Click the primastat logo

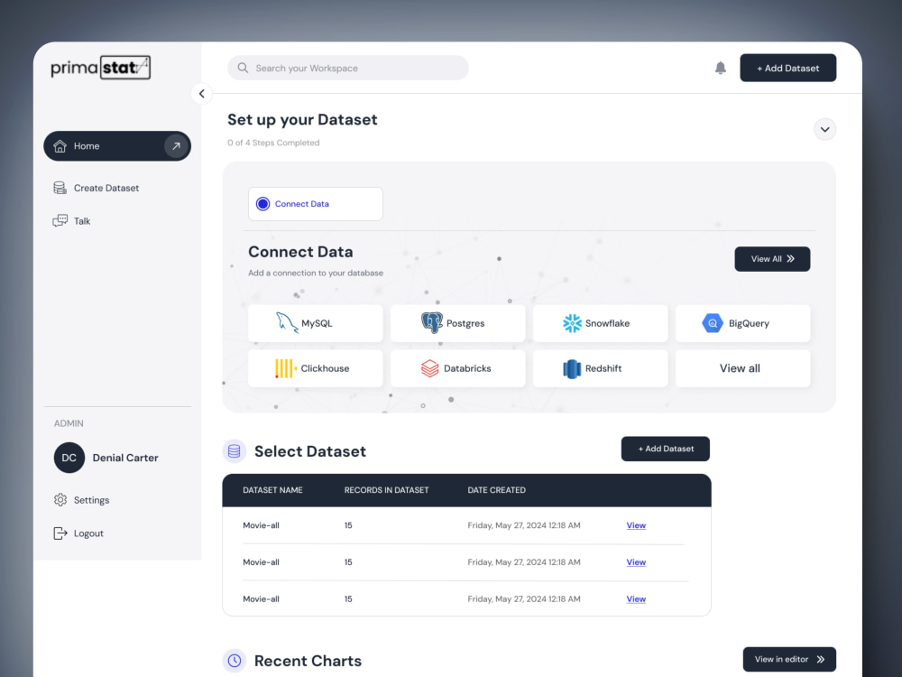pos(101,68)
